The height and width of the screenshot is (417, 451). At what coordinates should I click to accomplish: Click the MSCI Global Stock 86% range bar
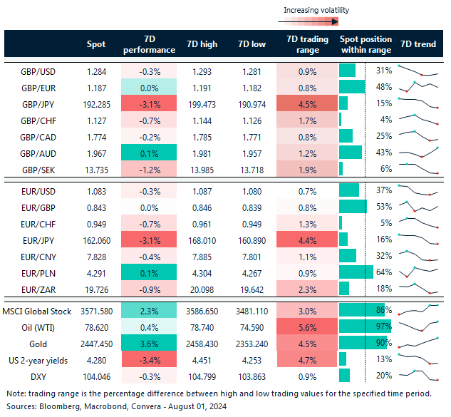coord(363,311)
